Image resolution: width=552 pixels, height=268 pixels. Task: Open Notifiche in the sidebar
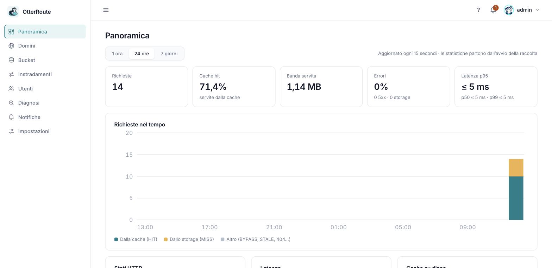click(45, 117)
